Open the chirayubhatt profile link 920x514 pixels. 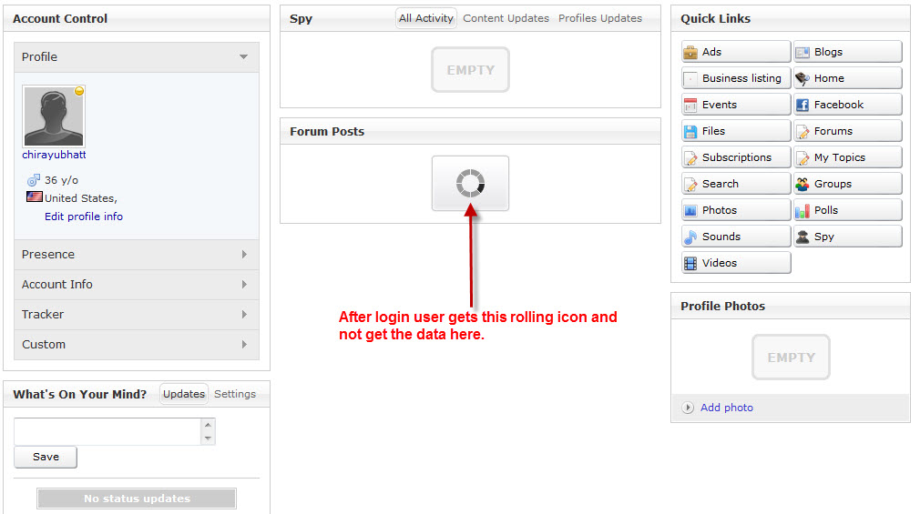(x=54, y=155)
